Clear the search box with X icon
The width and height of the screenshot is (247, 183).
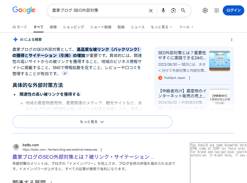click(x=151, y=10)
